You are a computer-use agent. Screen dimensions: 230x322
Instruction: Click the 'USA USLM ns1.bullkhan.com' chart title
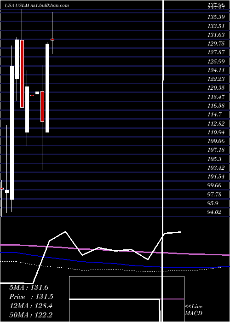(x=37, y=6)
